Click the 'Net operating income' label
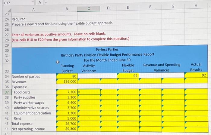Screen dimensions: 211x135 click(28, 129)
